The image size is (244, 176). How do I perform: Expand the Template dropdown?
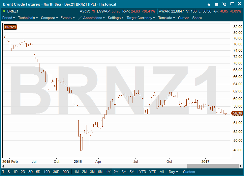pyautogui.click(x=167, y=18)
